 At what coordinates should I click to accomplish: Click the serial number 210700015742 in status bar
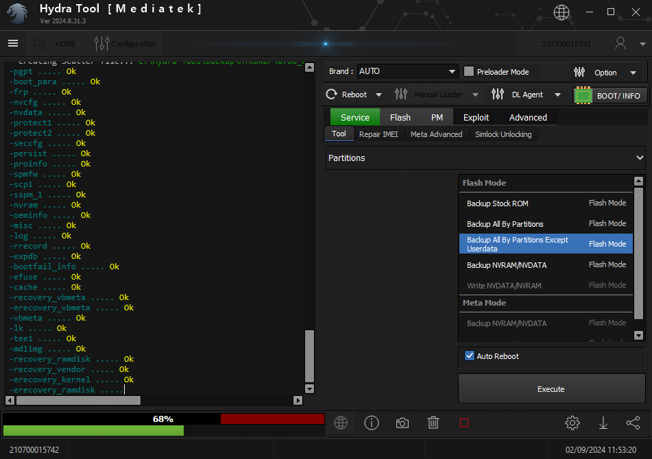coord(34,450)
